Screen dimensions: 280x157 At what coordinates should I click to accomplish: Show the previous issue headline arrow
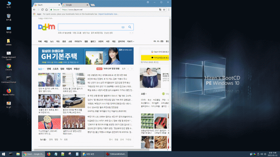[x=128, y=69]
